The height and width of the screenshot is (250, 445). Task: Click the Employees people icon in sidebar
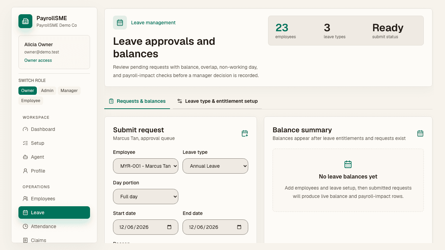tap(25, 199)
